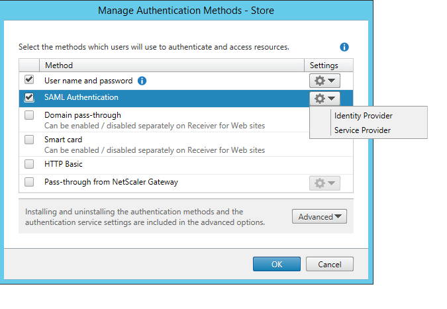
Task: Enable the Domain pass-through checkbox
Action: tap(29, 115)
